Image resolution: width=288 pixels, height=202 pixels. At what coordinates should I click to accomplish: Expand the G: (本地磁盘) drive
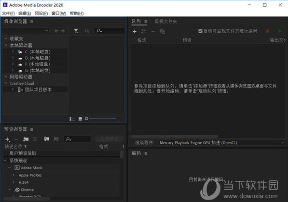[13, 70]
